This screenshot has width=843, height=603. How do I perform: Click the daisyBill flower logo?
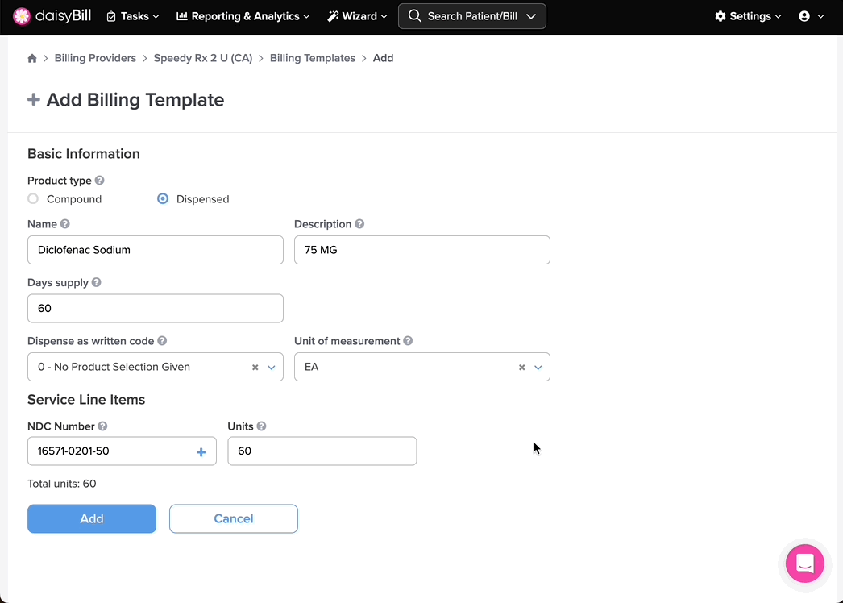22,16
